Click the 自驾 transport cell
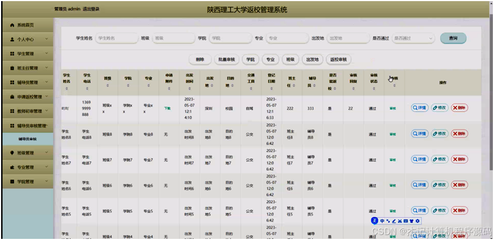 (250, 108)
